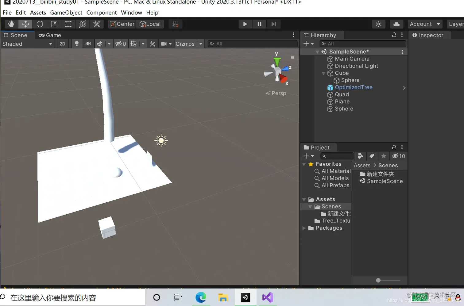Open the Component menu
The height and width of the screenshot is (306, 464).
[x=102, y=13]
